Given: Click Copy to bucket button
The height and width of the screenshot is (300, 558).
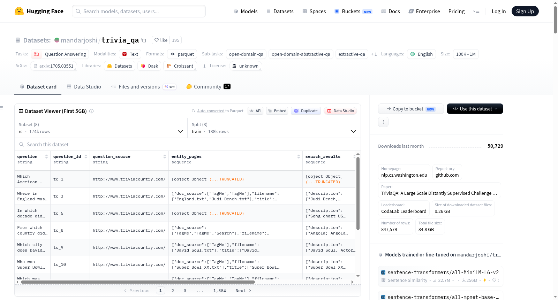Looking at the screenshot, I should click(x=411, y=109).
